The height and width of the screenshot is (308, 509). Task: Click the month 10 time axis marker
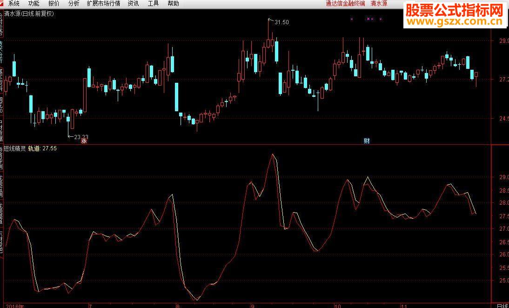click(338, 306)
